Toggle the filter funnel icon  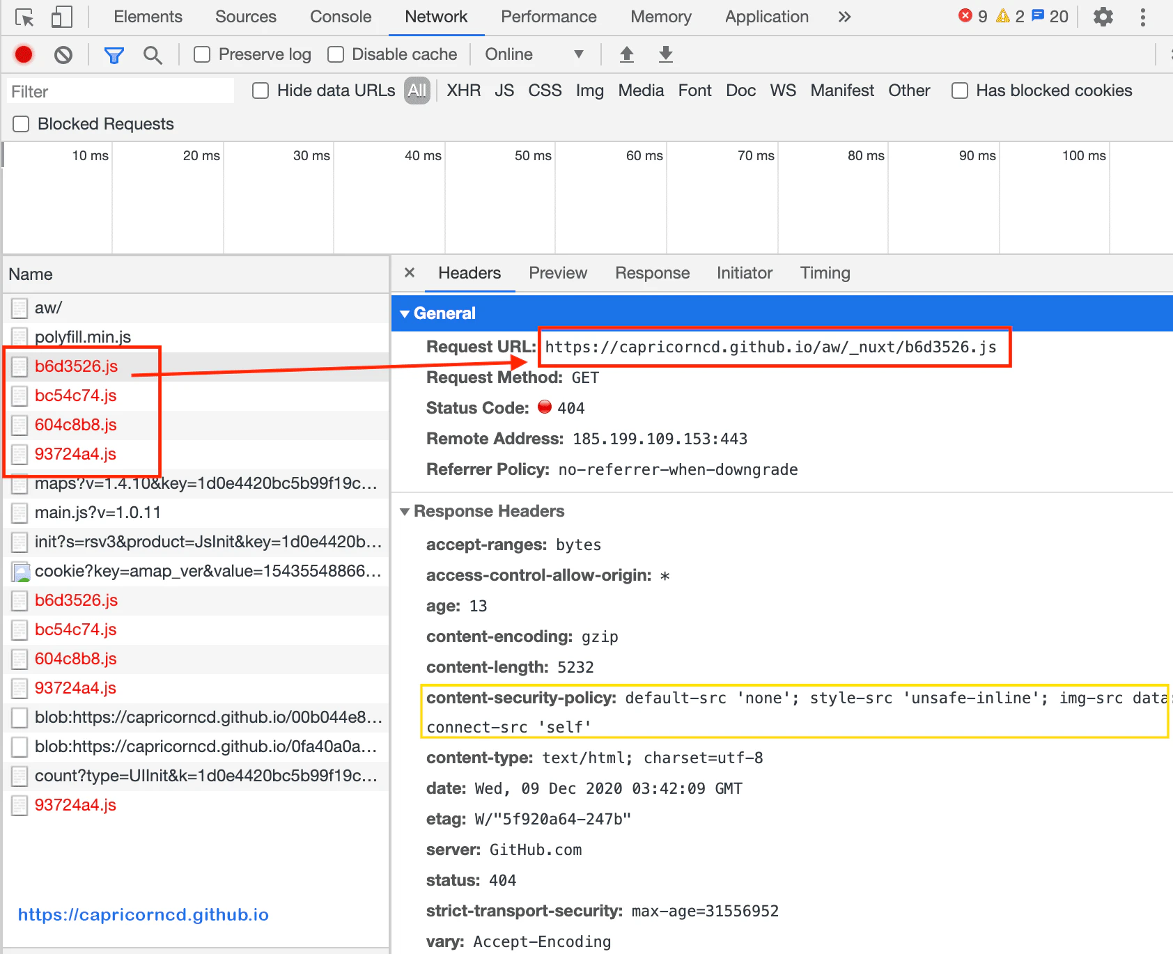point(114,54)
